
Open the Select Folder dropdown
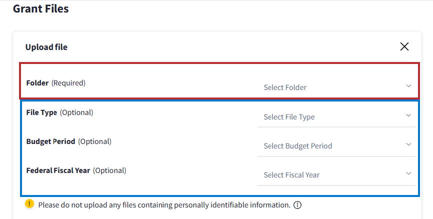[330, 87]
